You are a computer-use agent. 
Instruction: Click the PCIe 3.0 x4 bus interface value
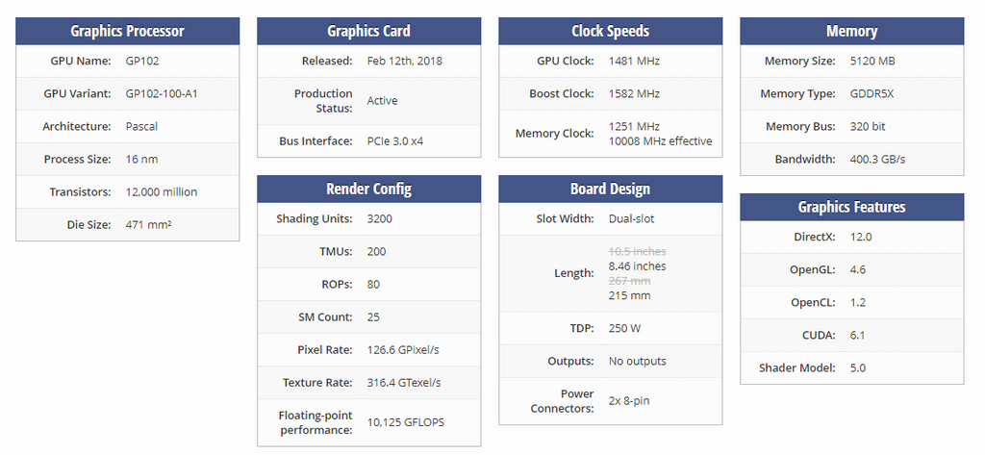pyautogui.click(x=395, y=140)
